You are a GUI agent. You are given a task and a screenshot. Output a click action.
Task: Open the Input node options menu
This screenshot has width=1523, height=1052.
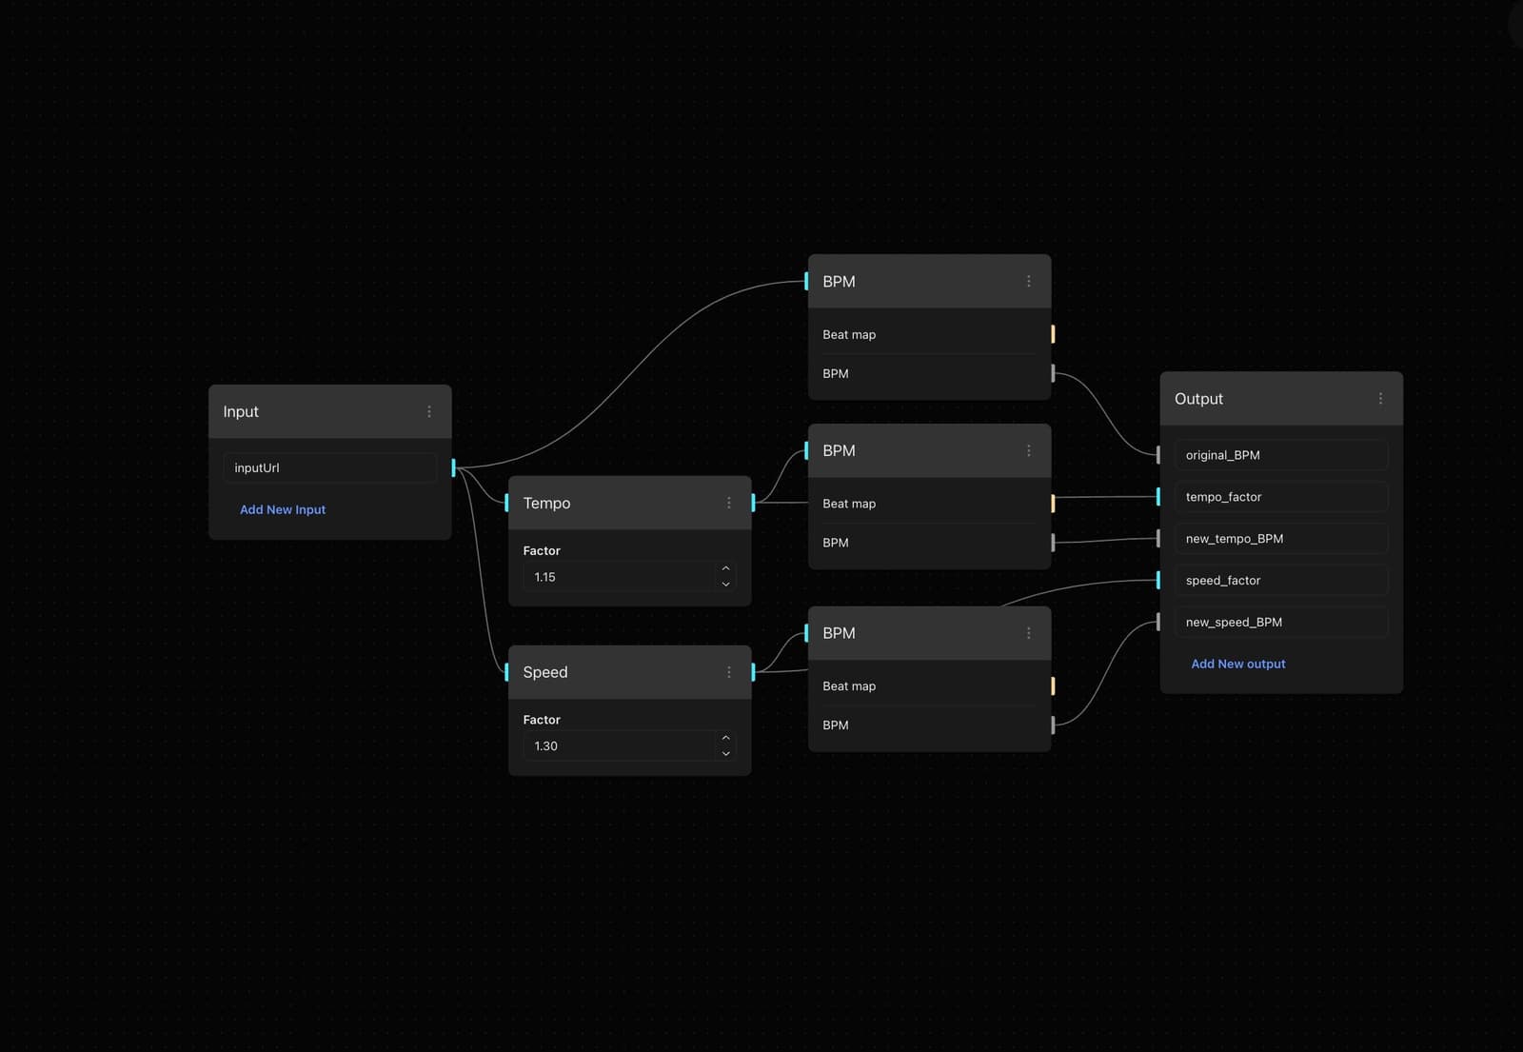click(429, 411)
